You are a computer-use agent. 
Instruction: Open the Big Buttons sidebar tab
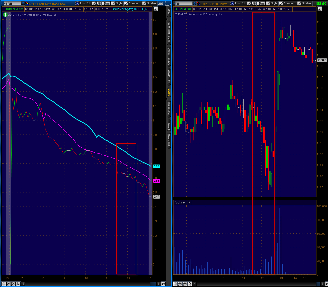click(x=169, y=77)
